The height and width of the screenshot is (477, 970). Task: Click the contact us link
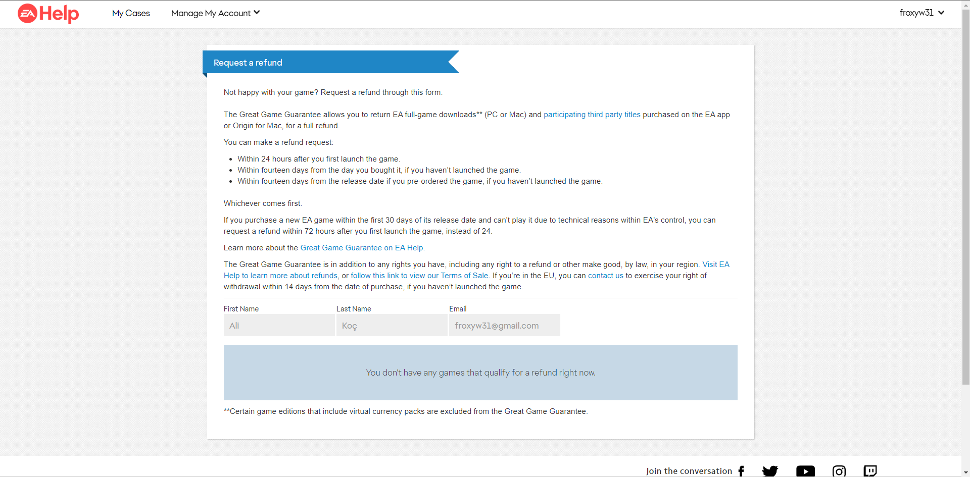[x=605, y=276]
